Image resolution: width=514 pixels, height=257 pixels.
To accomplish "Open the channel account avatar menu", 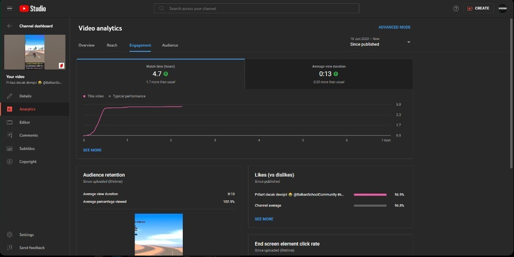I will coord(503,9).
